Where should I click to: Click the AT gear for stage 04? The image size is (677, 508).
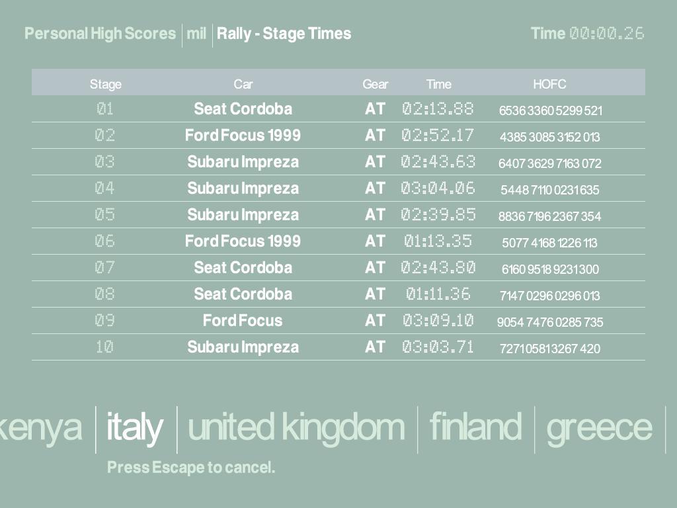(x=375, y=189)
